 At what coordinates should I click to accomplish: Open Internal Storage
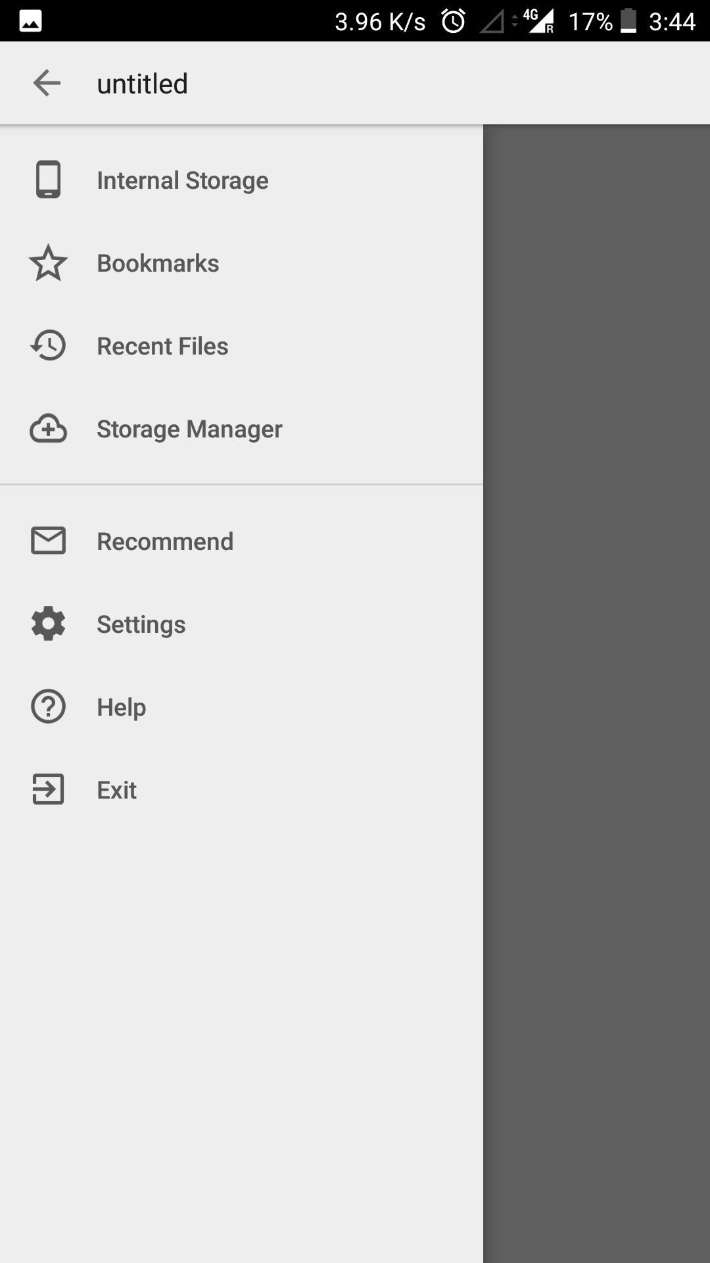241,180
